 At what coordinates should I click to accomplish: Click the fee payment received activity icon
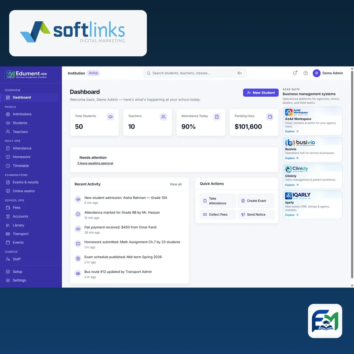pos(78,229)
